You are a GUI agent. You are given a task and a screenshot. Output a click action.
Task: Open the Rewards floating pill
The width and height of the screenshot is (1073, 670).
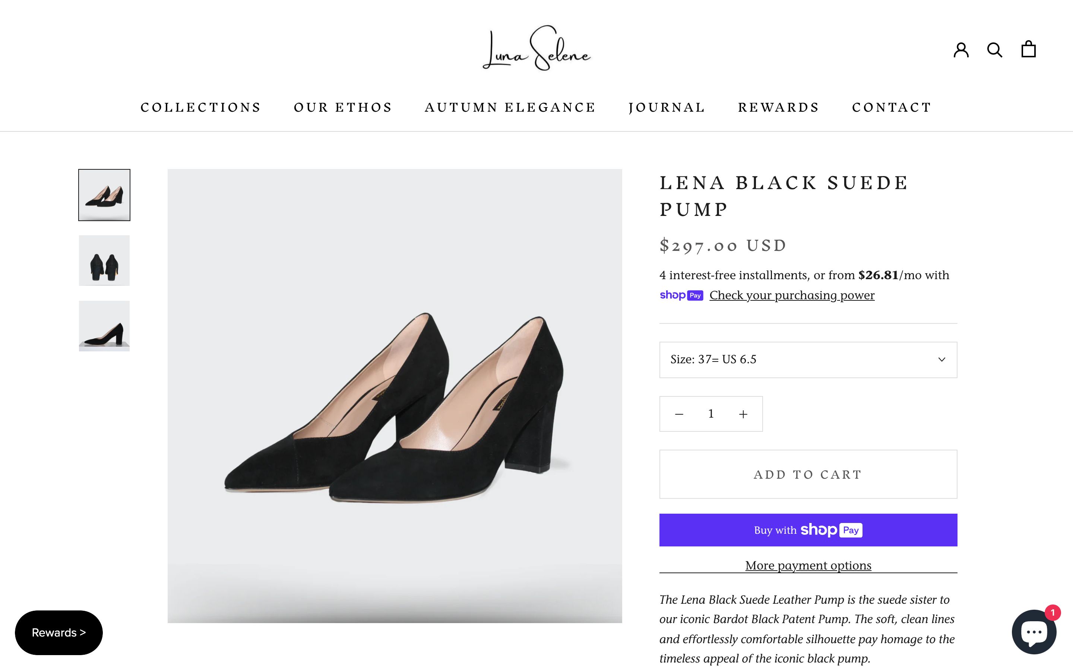pyautogui.click(x=58, y=632)
